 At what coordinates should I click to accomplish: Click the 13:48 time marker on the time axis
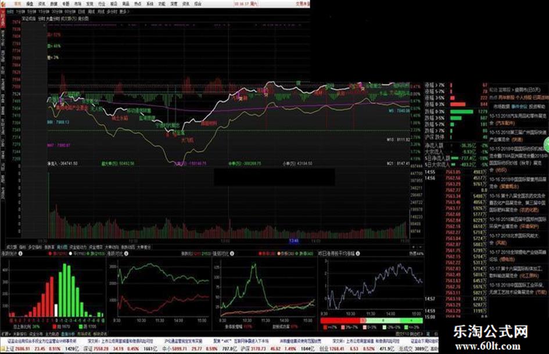click(x=294, y=241)
